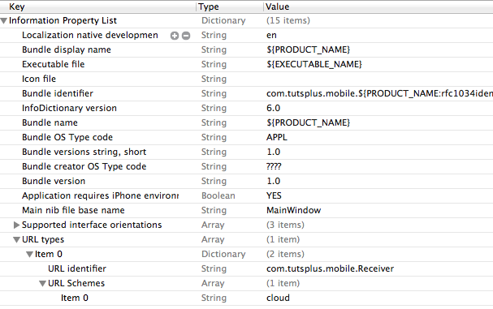Select Main nib file base name key

73,210
